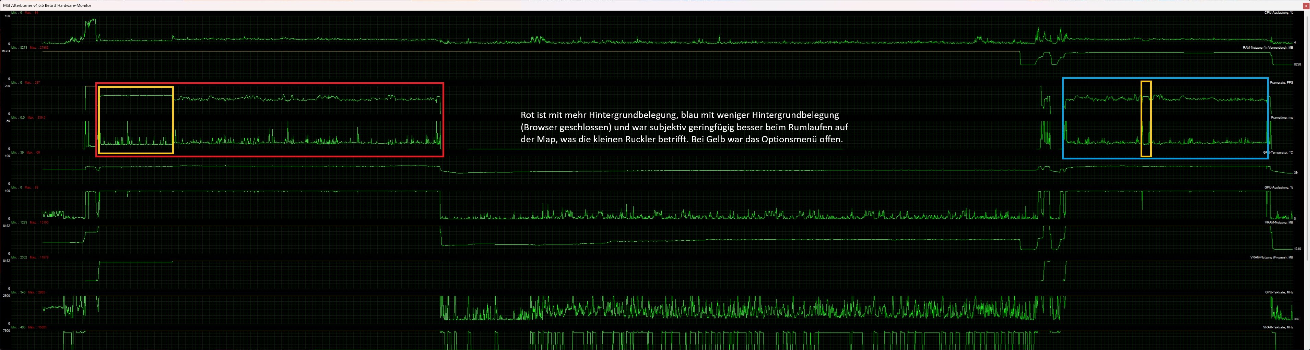
Task: Select the GPU-Auslastung, % graph label
Action: 1278,188
